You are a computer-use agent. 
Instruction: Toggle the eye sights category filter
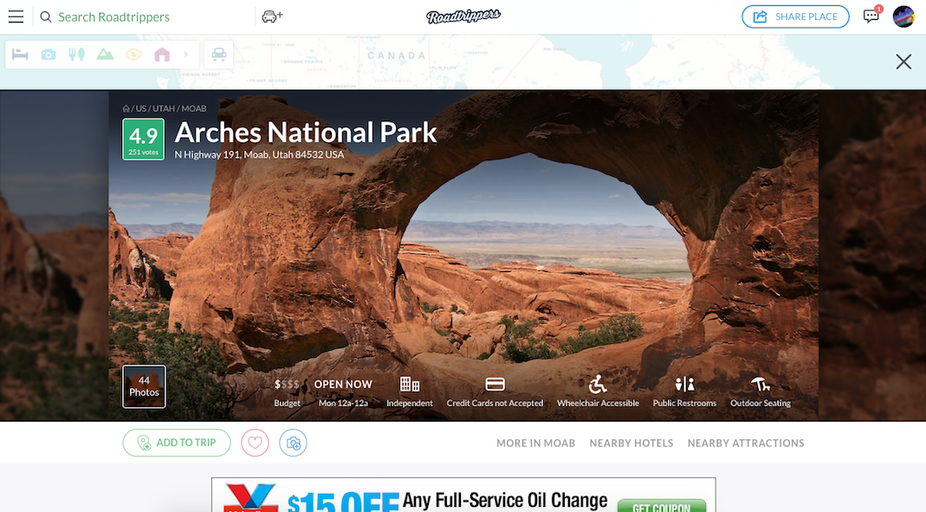pyautogui.click(x=133, y=55)
